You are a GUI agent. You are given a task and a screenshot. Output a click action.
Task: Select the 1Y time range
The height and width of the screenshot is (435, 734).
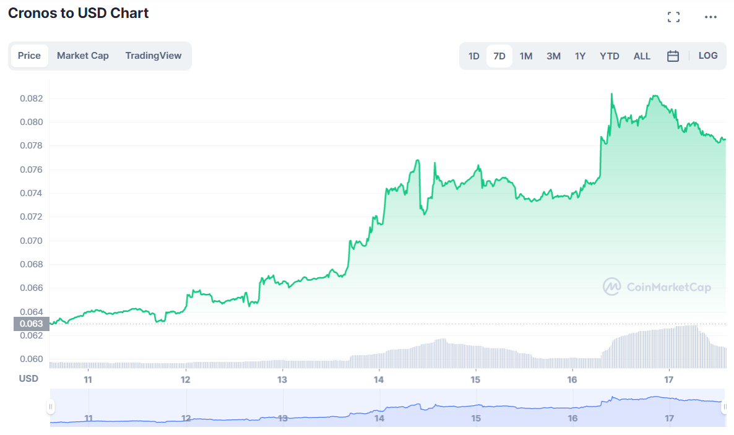pyautogui.click(x=580, y=56)
